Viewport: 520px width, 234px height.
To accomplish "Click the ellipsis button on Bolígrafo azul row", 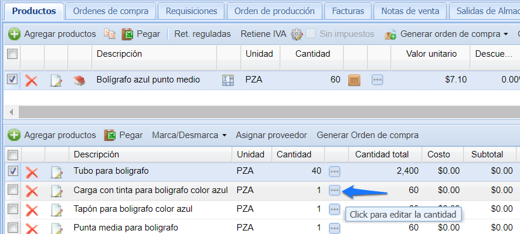I will (378, 80).
